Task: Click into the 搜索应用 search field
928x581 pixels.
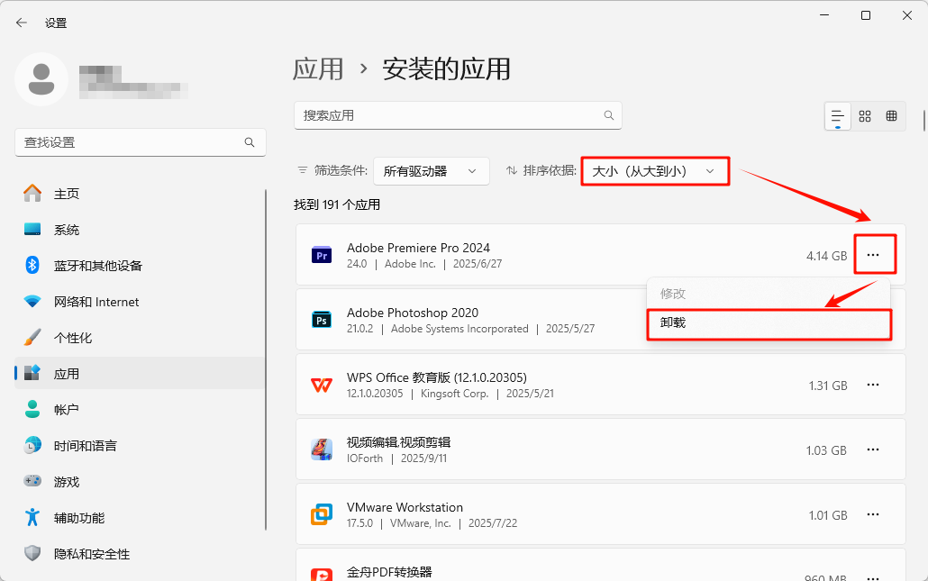Action: coord(458,115)
